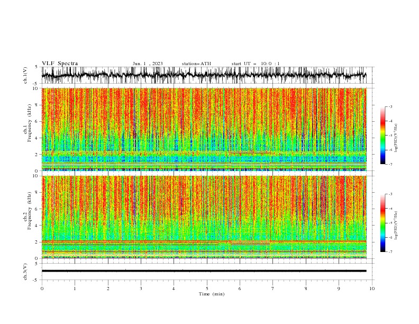This screenshot has height=324, width=419.
Task: Click the "station=ATH" label
Action: coord(196,64)
